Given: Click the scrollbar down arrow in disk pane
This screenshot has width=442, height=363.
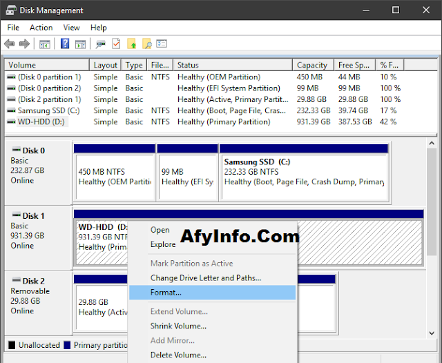Looking at the screenshot, I should tap(432, 333).
